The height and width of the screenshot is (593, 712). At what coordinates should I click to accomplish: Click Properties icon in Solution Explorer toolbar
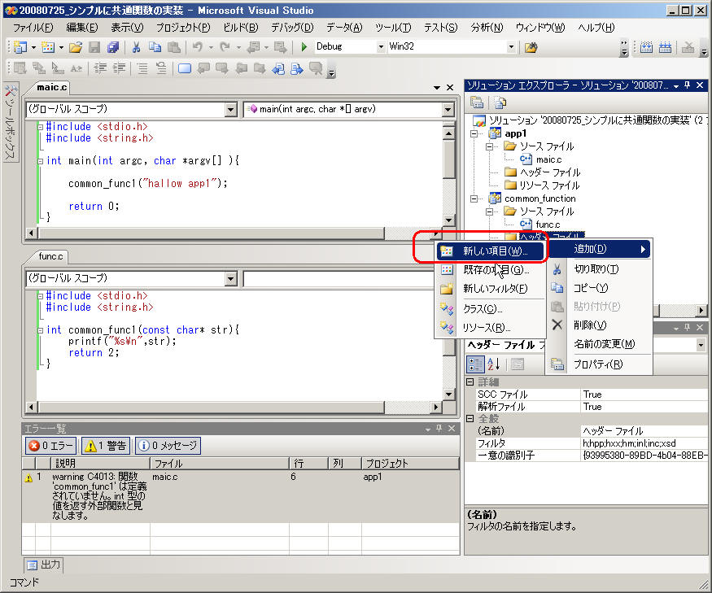click(478, 102)
